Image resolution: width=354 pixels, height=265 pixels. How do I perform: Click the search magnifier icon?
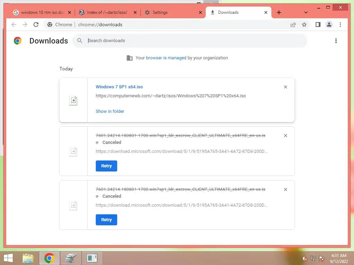click(x=80, y=41)
